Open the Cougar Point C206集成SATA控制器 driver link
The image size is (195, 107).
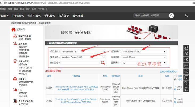tap(76, 88)
